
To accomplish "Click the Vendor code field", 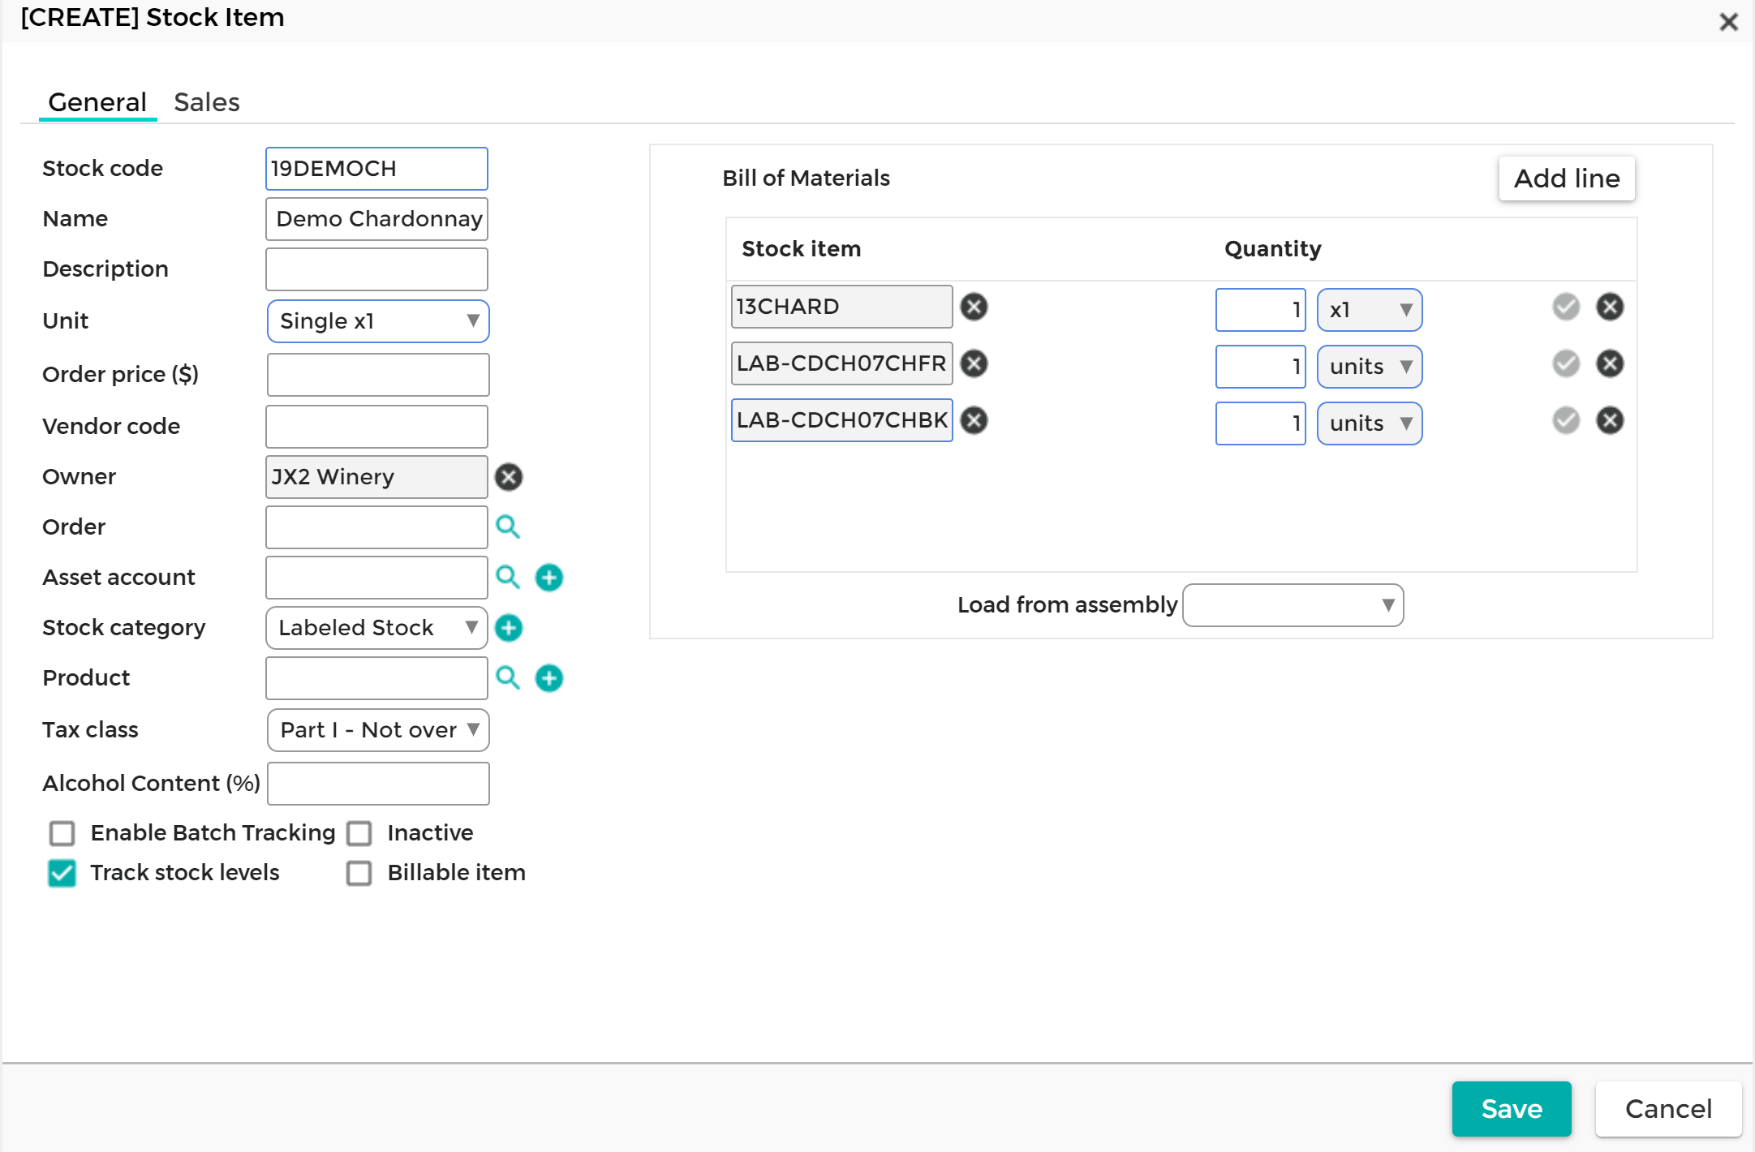I will (376, 427).
